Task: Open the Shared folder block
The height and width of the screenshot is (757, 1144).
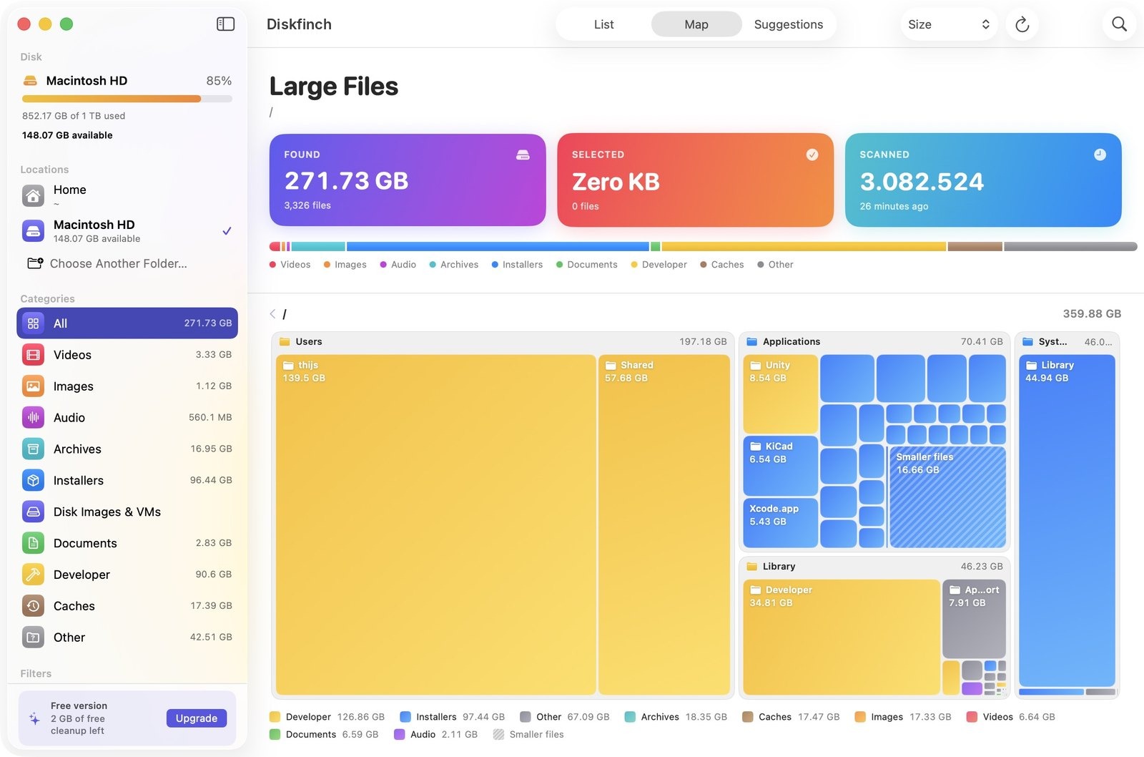Action: (x=664, y=524)
